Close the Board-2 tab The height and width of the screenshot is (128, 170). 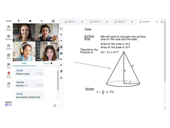pyautogui.click(x=107, y=22)
